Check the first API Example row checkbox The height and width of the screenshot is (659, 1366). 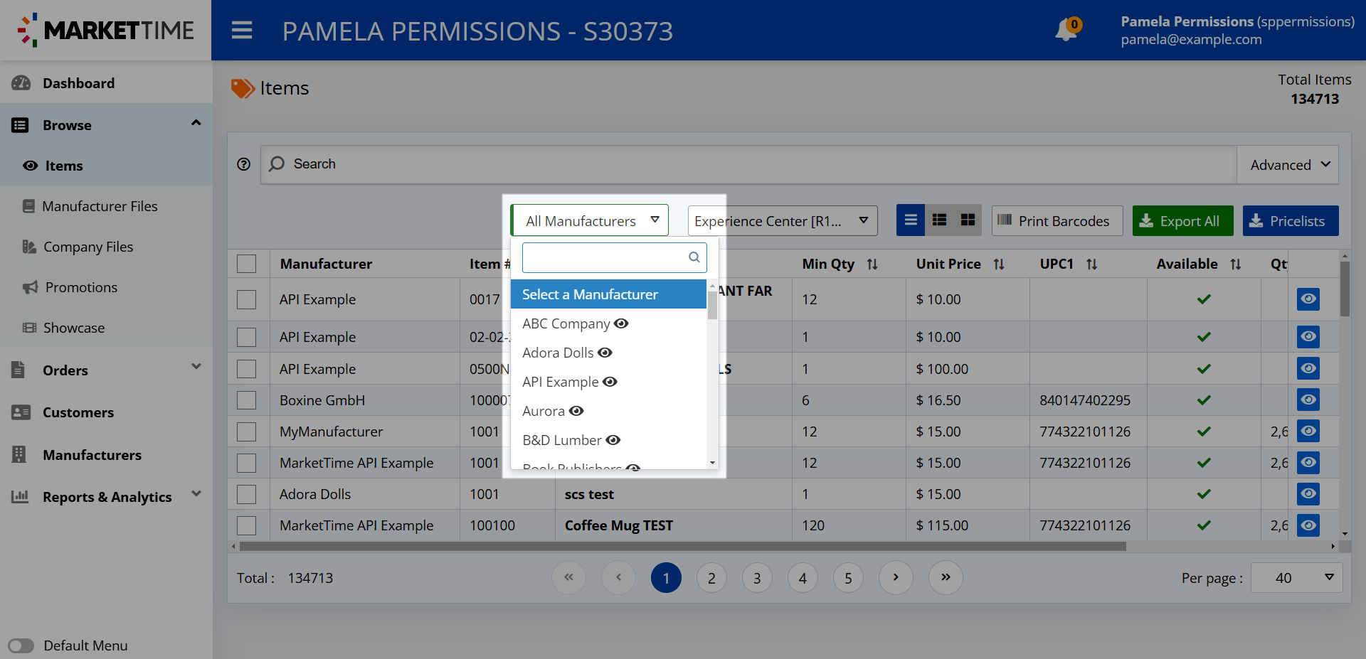coord(247,299)
